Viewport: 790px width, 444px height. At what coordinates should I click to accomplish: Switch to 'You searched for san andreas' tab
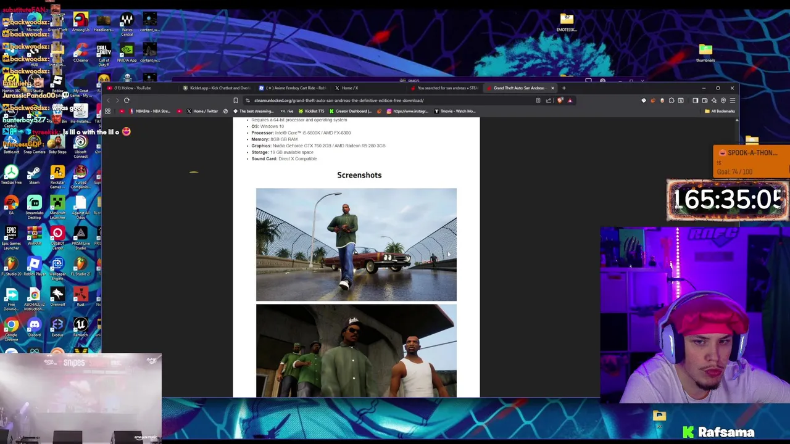coord(446,88)
